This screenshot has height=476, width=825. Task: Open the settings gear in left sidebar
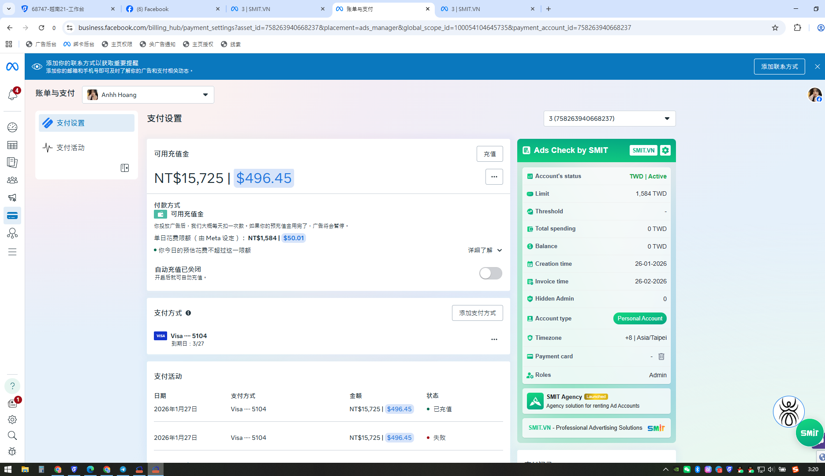[12, 420]
